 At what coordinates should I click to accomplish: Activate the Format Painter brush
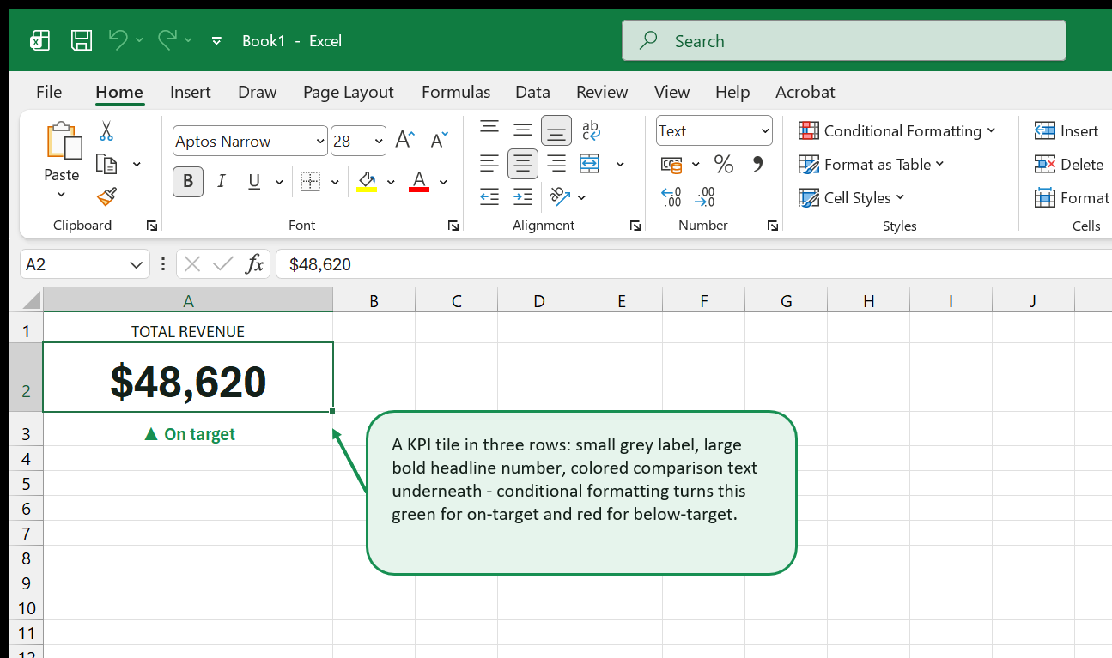tap(106, 196)
